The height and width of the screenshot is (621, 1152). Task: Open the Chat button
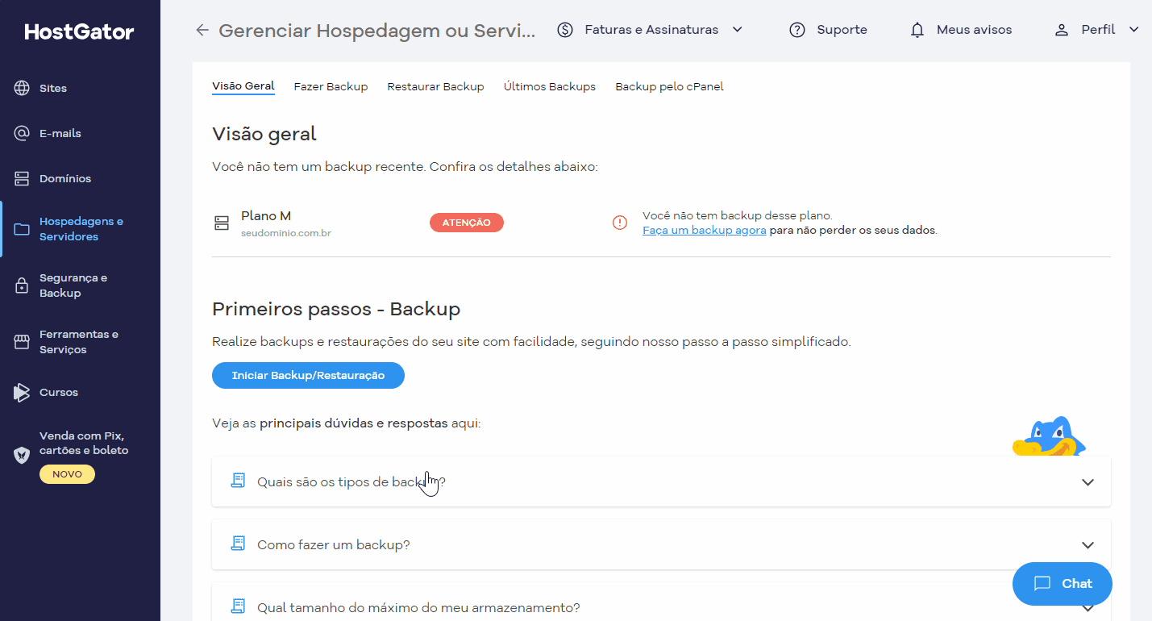tap(1062, 583)
